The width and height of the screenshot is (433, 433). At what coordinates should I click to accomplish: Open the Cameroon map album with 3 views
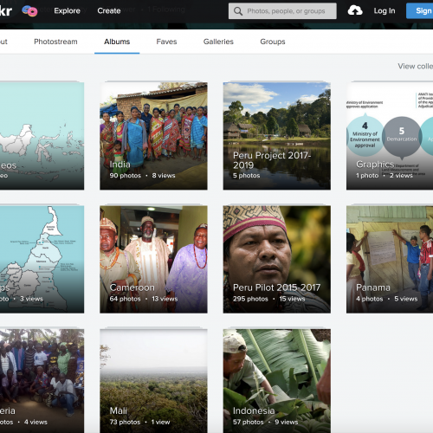click(x=42, y=259)
